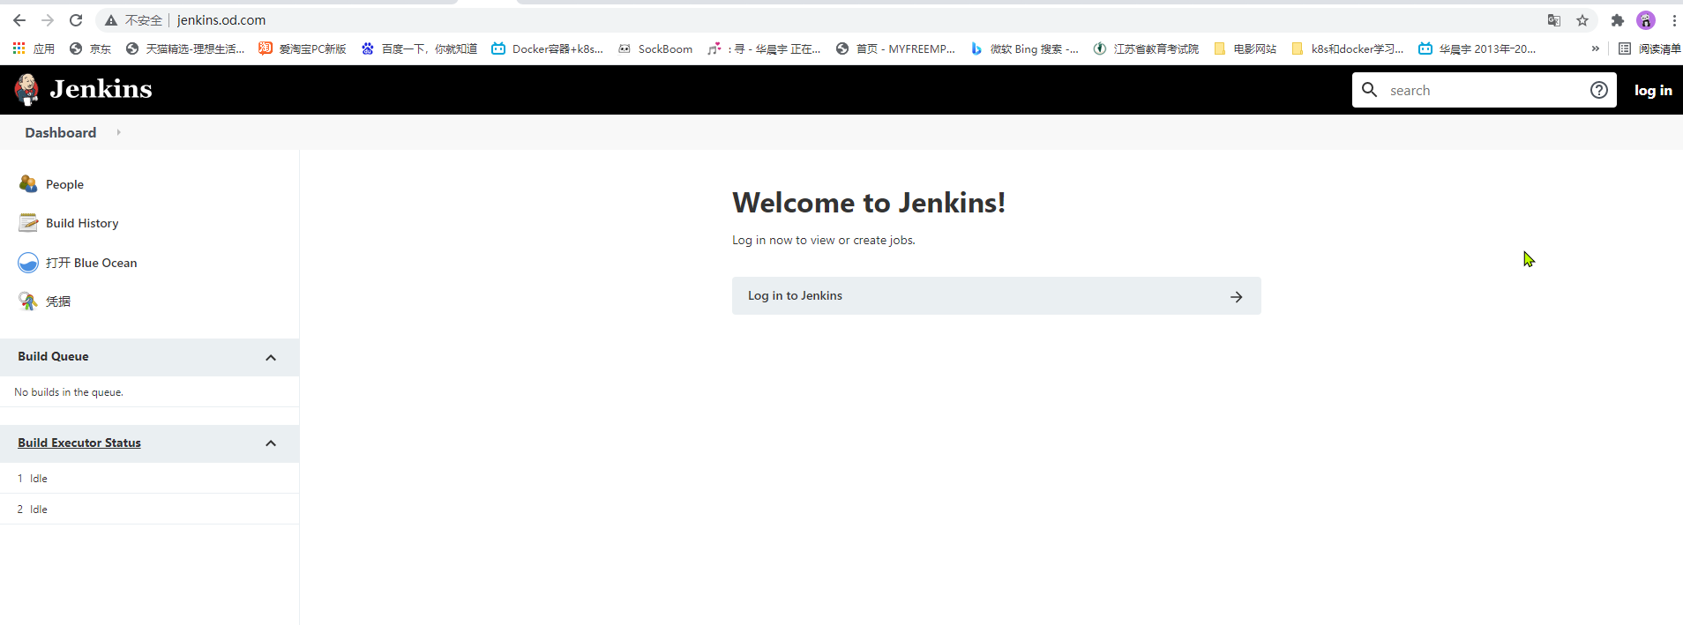Click the not-secure warning icon
Viewport: 1683px width, 625px height.
(x=111, y=20)
